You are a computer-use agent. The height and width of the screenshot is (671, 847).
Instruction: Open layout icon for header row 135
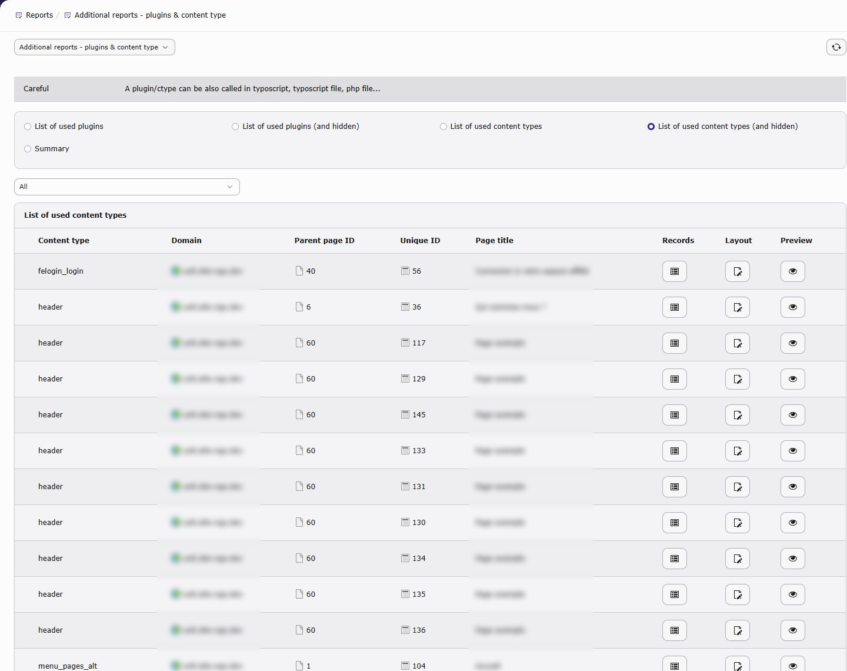pyautogui.click(x=738, y=594)
